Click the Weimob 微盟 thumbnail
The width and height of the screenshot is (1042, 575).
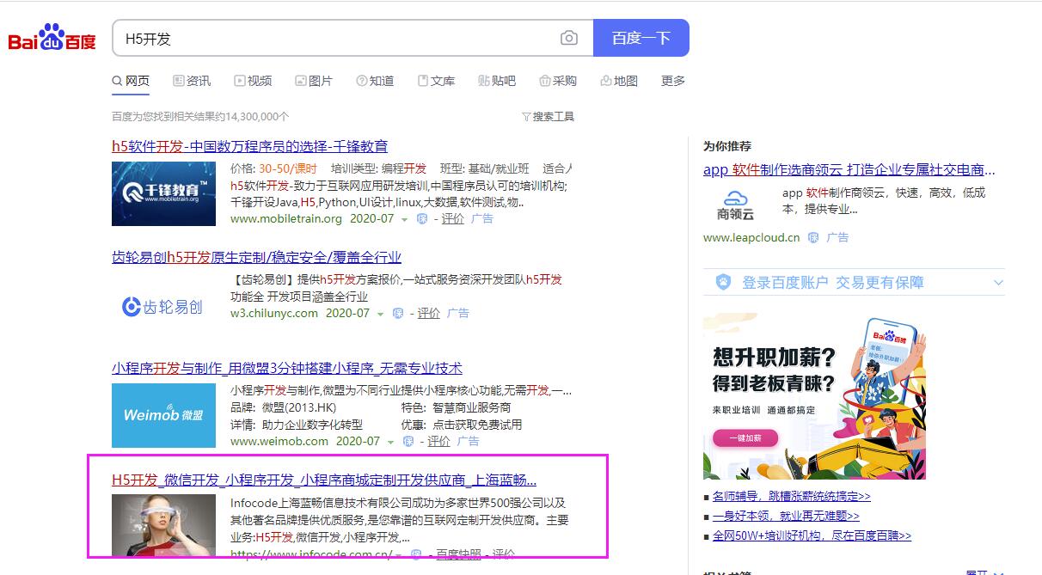pos(163,416)
